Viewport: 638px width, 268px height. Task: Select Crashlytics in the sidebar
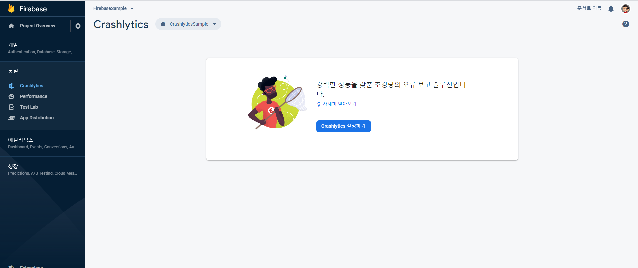[x=31, y=86]
